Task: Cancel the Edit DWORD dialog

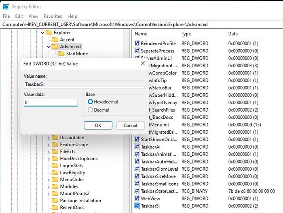Action: pyautogui.click(x=130, y=125)
